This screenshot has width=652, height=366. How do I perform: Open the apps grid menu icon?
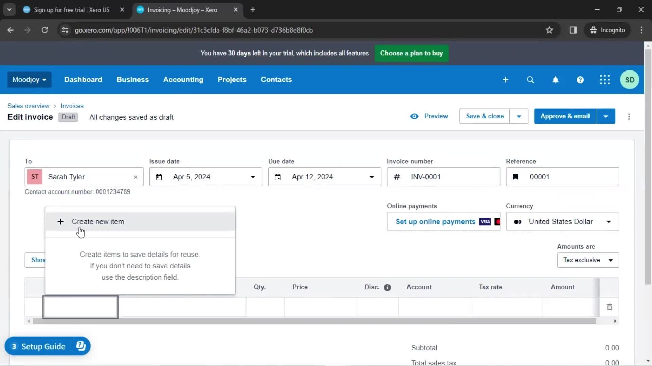(x=605, y=80)
